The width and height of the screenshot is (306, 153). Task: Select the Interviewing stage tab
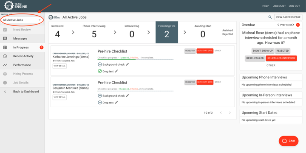[132, 32]
